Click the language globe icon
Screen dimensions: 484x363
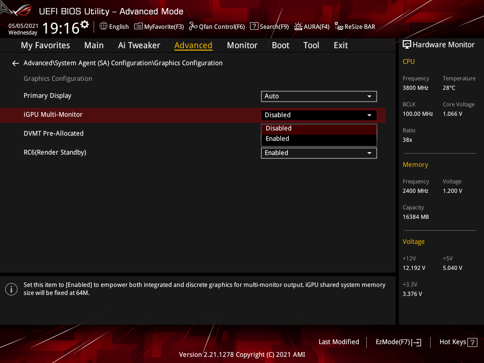104,26
